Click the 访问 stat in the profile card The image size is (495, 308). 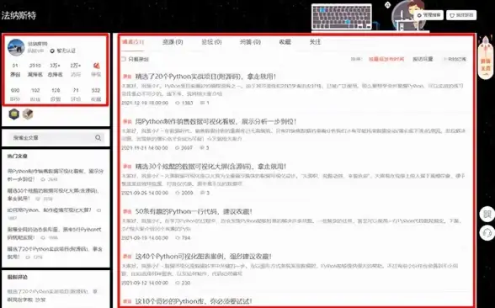pos(76,70)
